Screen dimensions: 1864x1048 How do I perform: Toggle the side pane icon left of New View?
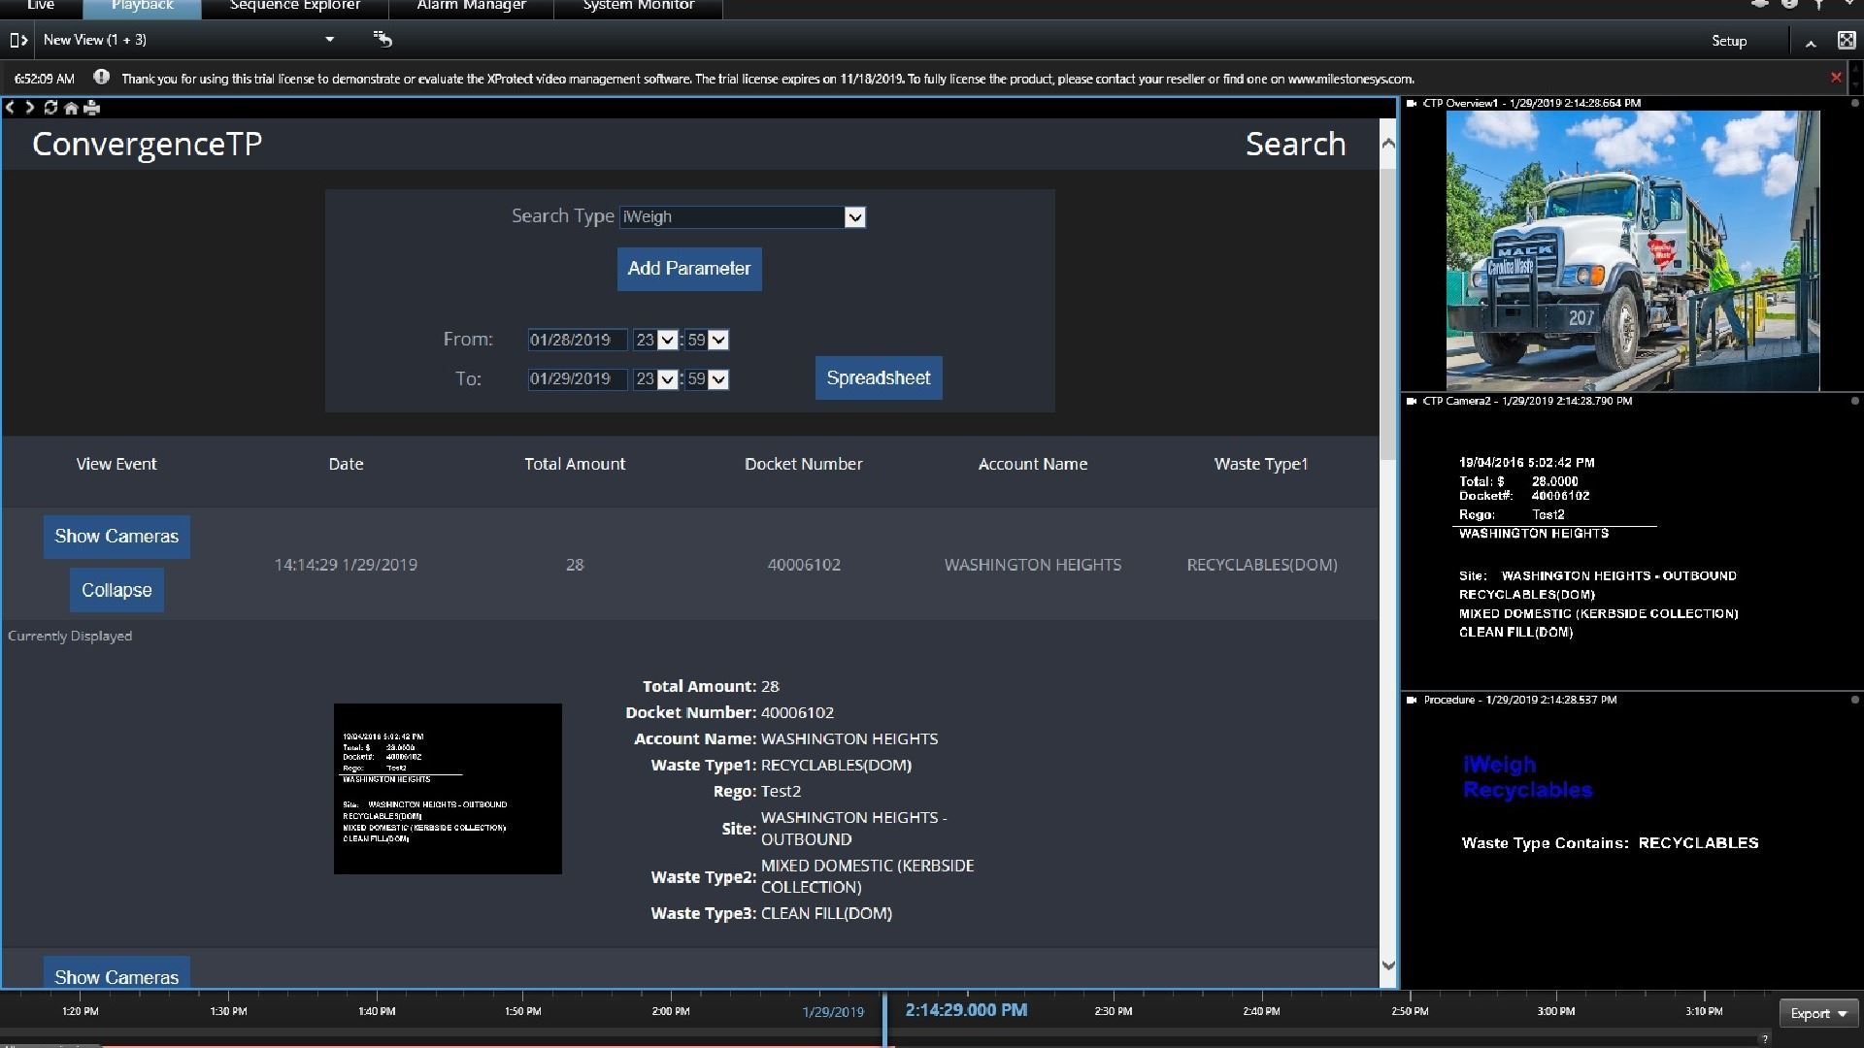[17, 40]
